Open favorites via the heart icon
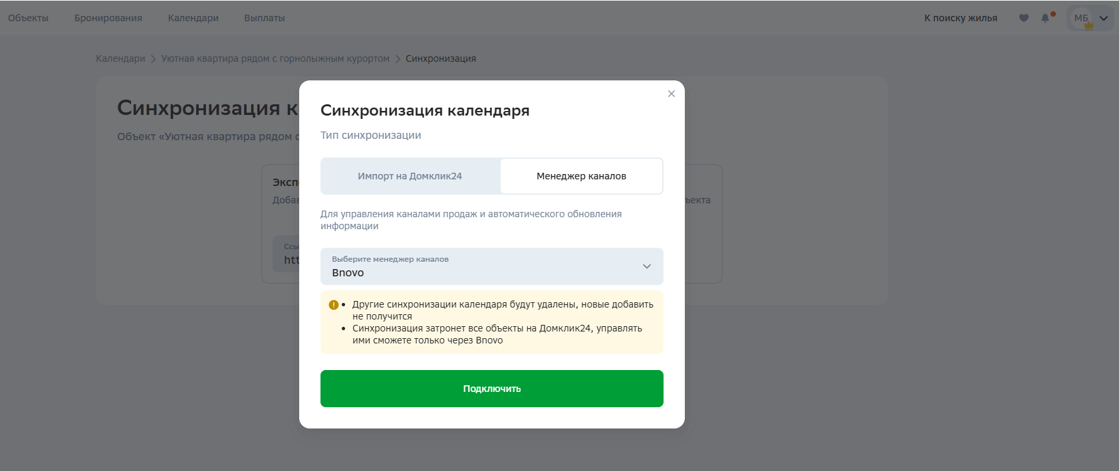 (1024, 18)
